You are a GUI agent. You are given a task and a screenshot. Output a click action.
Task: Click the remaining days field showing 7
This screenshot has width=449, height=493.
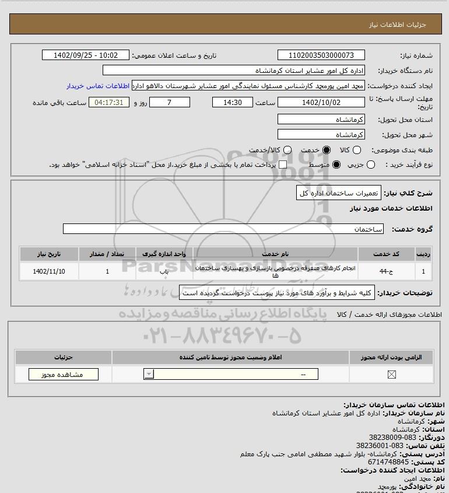tap(170, 102)
